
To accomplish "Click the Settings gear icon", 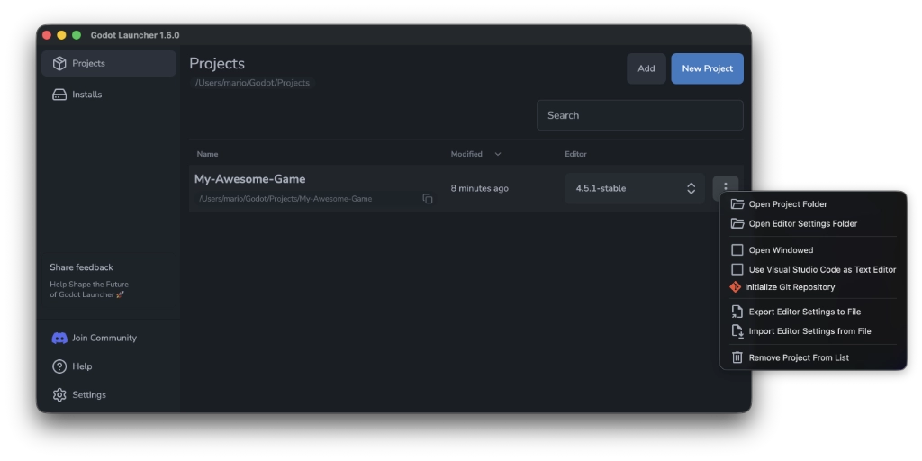I will click(x=59, y=395).
